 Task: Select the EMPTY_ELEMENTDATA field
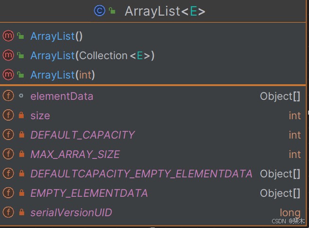click(89, 193)
